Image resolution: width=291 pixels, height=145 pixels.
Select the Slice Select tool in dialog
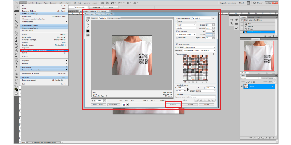(88, 21)
